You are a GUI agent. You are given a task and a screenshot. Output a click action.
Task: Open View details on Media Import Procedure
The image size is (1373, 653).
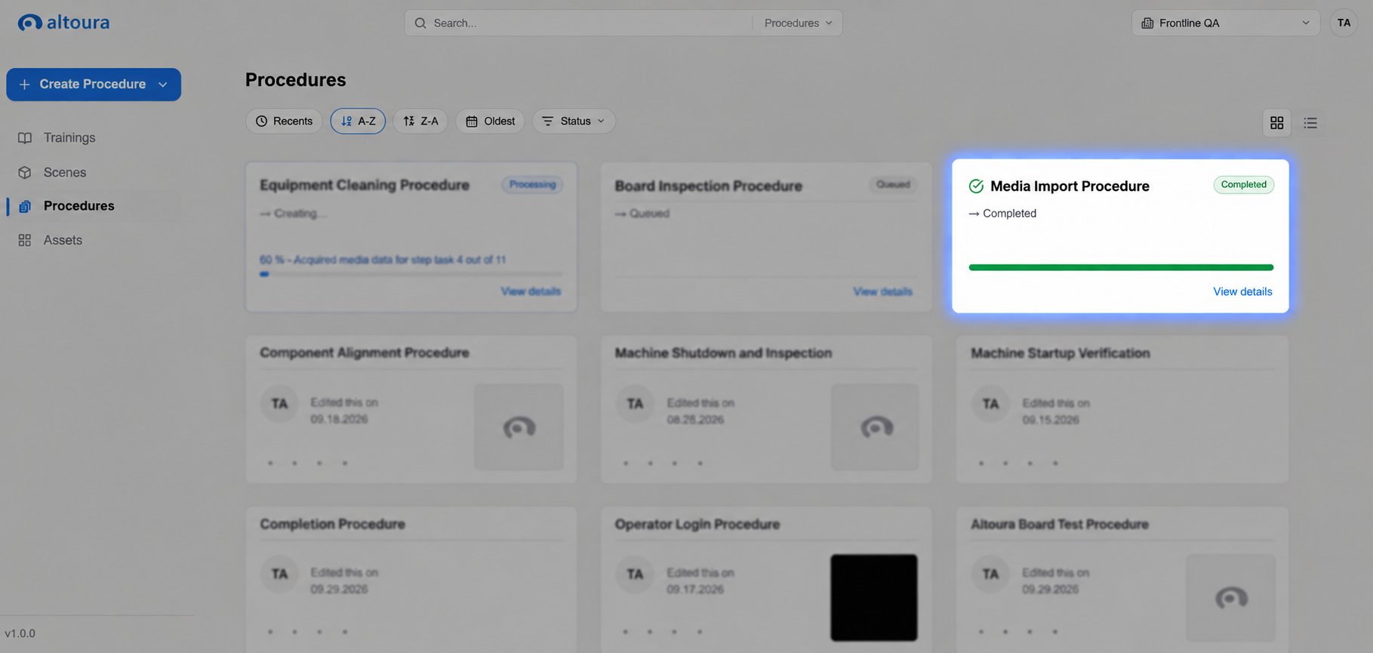coord(1242,291)
